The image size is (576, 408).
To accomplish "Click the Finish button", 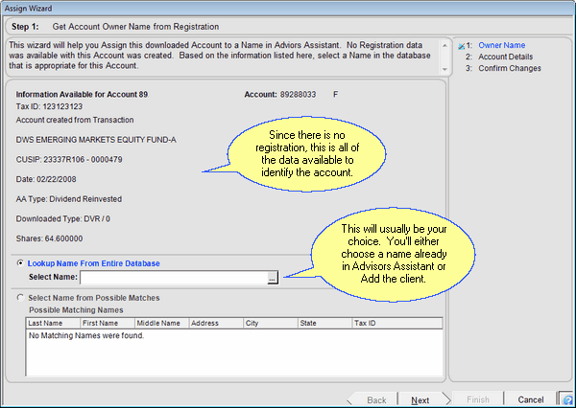I will coord(475,400).
